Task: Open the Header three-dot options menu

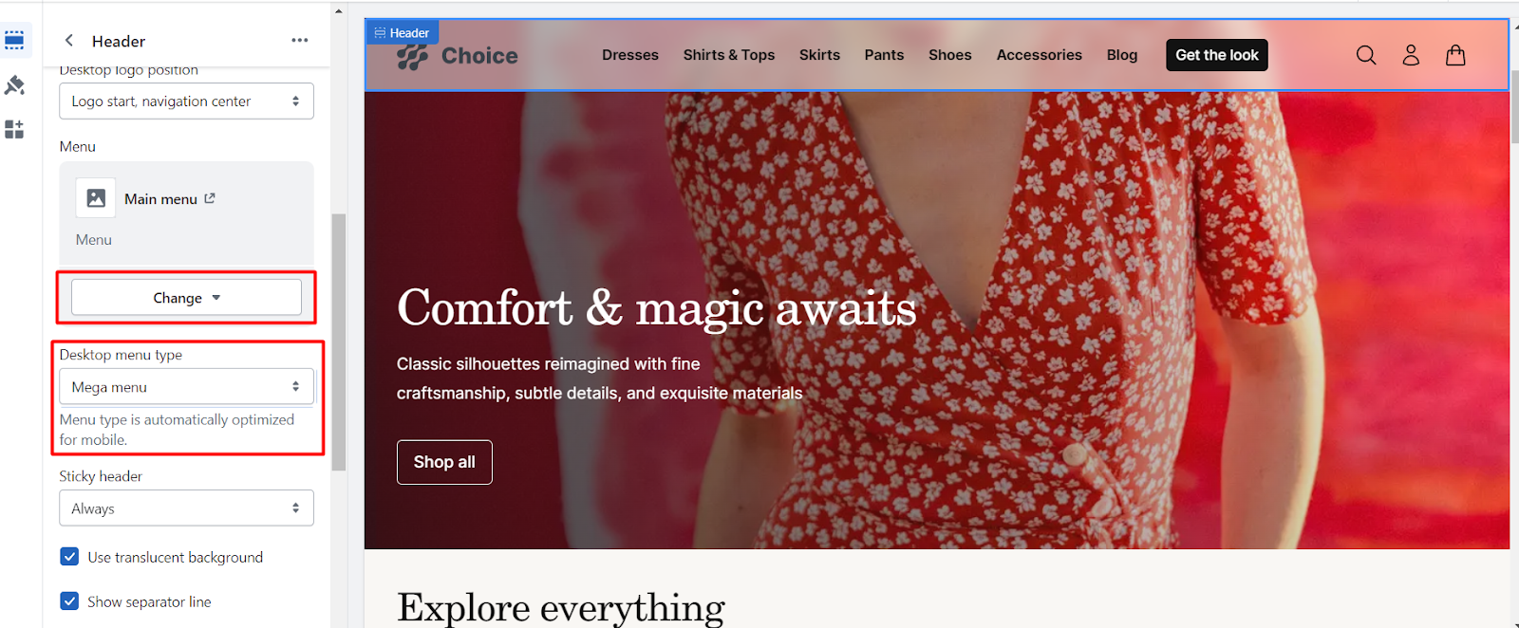Action: (300, 40)
